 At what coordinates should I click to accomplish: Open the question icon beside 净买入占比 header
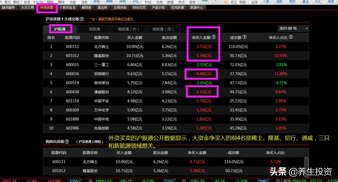point(291,37)
